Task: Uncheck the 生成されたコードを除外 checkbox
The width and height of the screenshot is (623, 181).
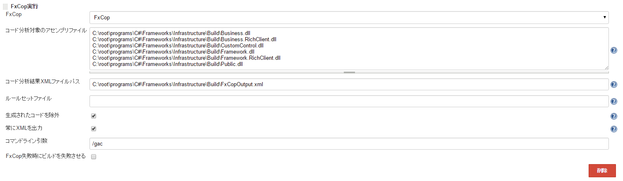Action: click(x=94, y=116)
